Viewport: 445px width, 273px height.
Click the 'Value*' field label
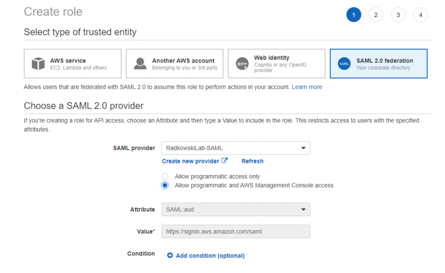pyautogui.click(x=146, y=231)
